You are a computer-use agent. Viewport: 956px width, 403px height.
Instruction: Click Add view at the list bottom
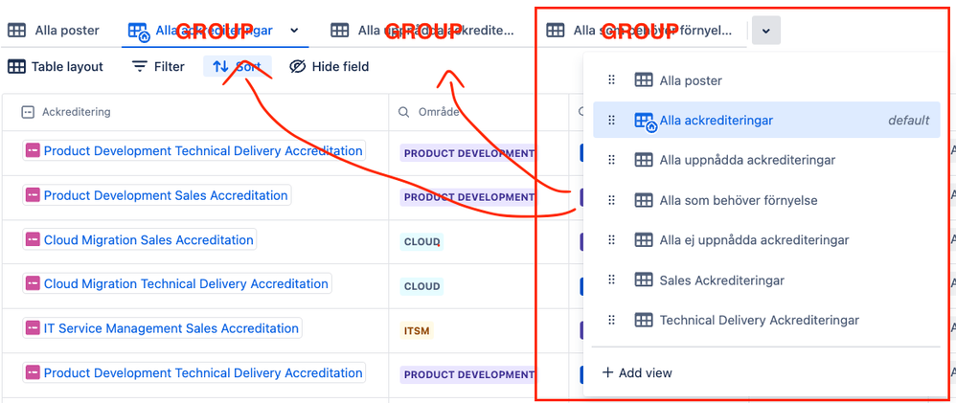point(637,372)
